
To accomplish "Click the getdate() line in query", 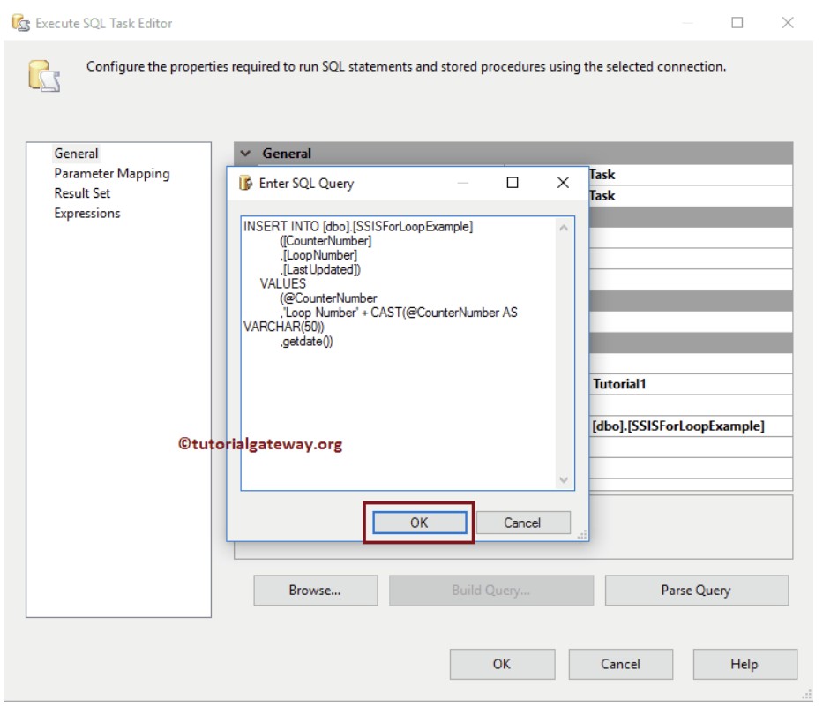I will tap(306, 342).
